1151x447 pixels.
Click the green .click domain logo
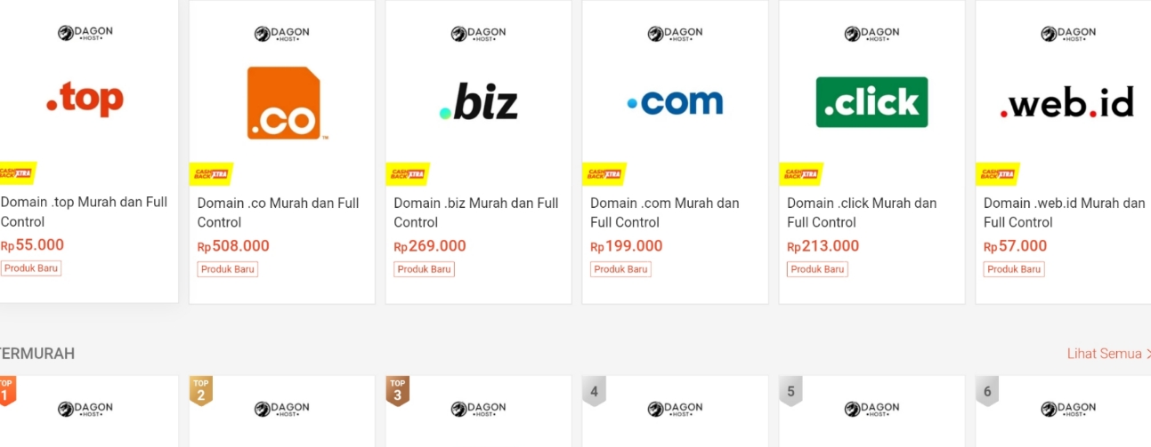pyautogui.click(x=871, y=102)
